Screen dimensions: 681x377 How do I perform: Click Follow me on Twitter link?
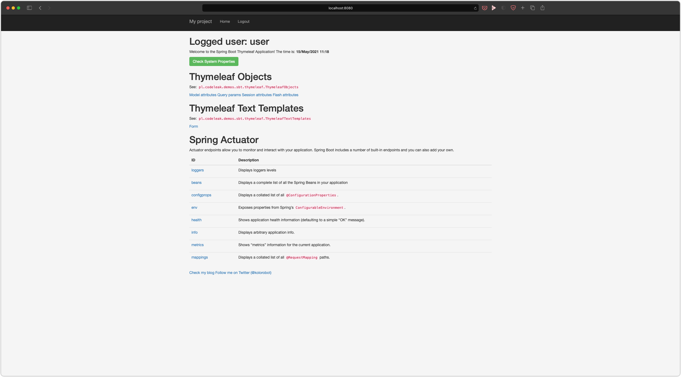(243, 273)
